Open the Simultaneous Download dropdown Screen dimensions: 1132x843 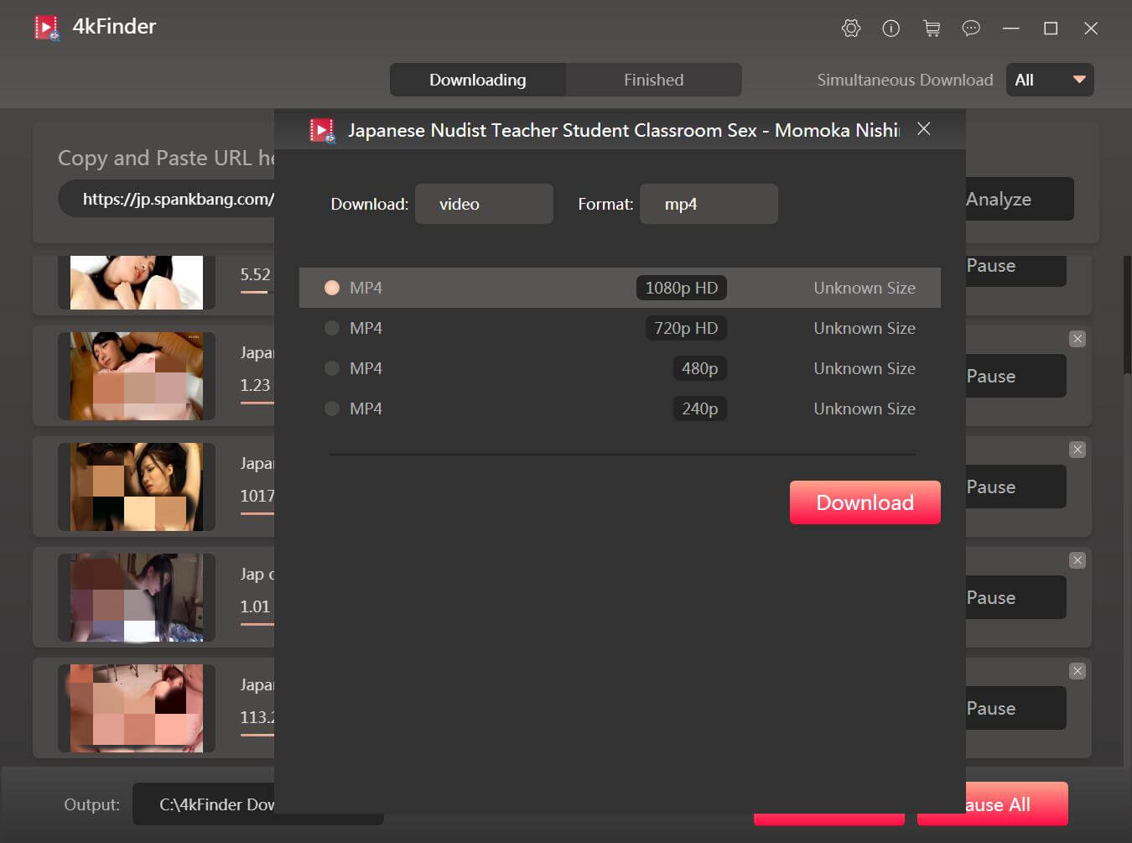[x=1049, y=80]
